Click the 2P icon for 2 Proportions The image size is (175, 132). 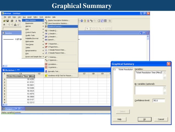[x=46, y=47]
